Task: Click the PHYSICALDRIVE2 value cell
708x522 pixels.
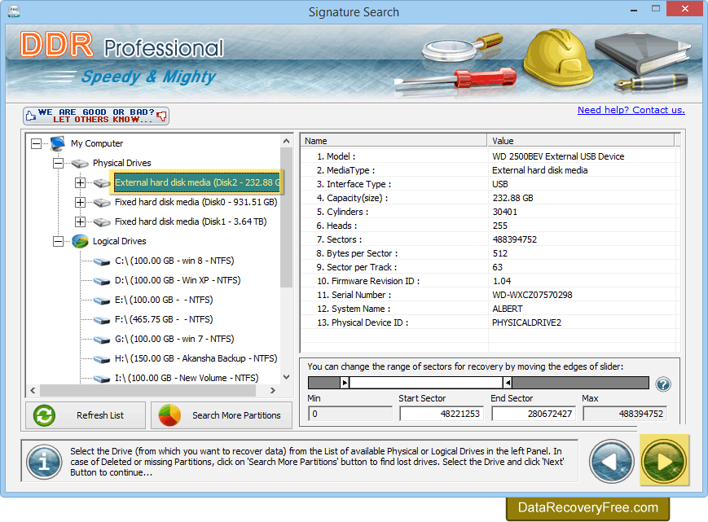Action: pos(526,322)
